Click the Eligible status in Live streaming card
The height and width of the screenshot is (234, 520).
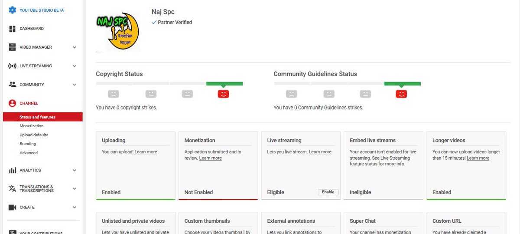[276, 192]
